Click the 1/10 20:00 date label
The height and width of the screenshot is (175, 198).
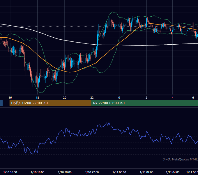pos(65,172)
